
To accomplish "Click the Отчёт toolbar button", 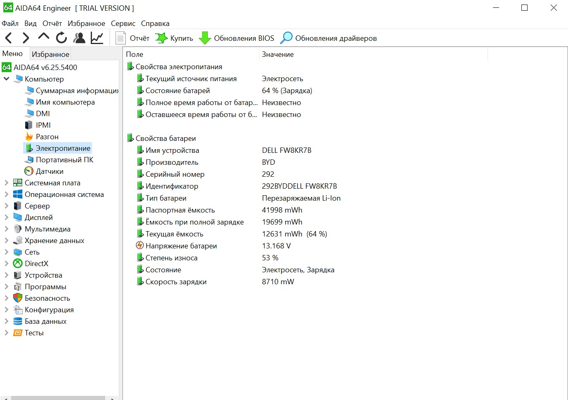I will (x=132, y=38).
